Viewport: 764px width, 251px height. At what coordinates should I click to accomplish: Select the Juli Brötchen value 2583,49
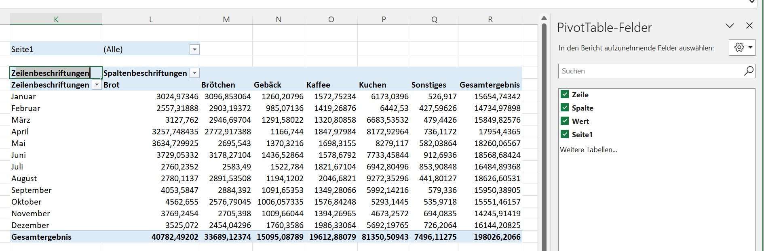[x=226, y=167]
